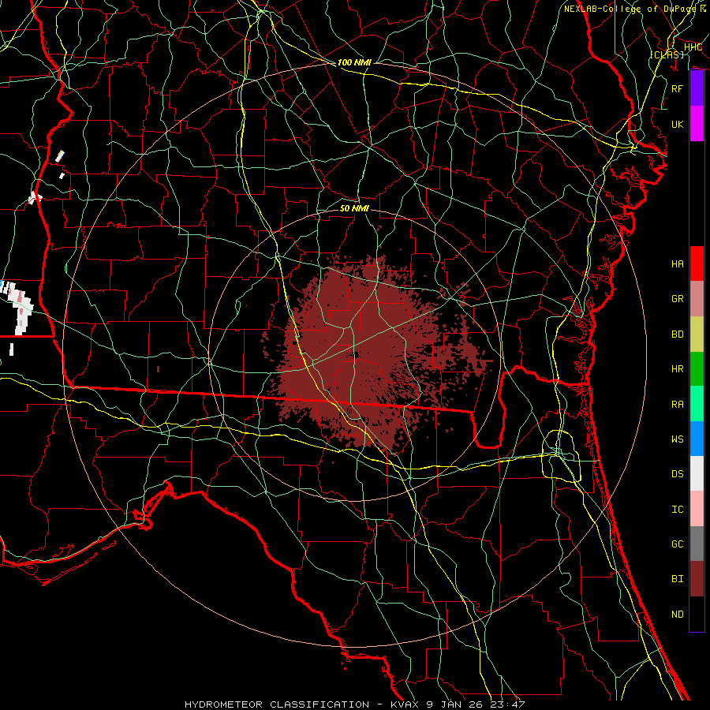Click the "100 NMI" range ring label

coord(354,62)
